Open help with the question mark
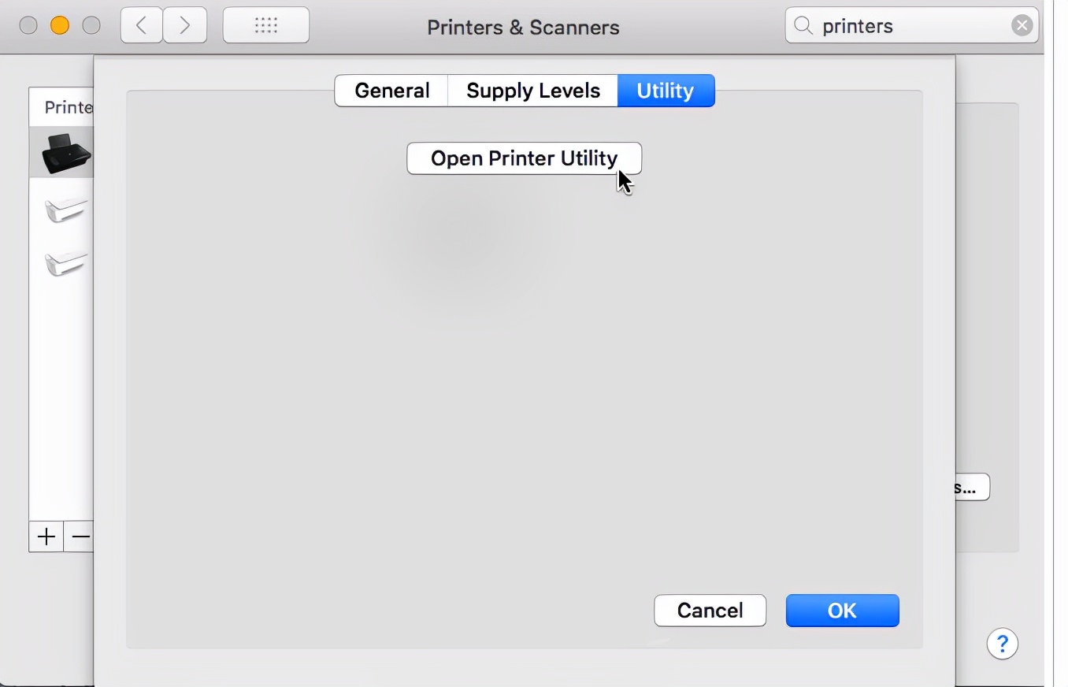This screenshot has width=1068, height=687. (x=1002, y=644)
